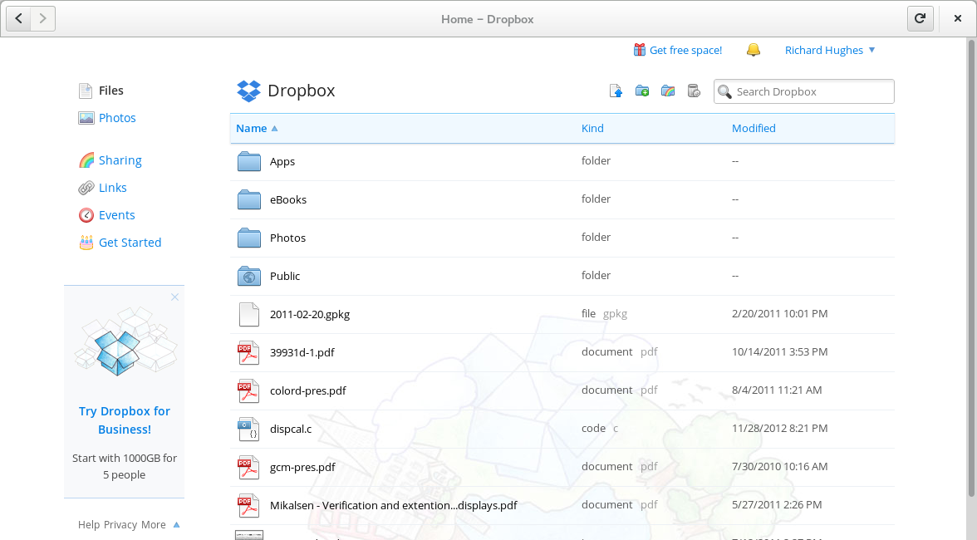Click the show deleted files icon
The image size is (977, 540).
click(694, 91)
